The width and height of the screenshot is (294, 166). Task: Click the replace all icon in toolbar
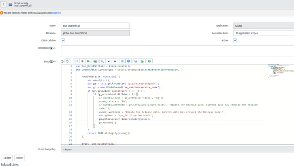[95, 61]
